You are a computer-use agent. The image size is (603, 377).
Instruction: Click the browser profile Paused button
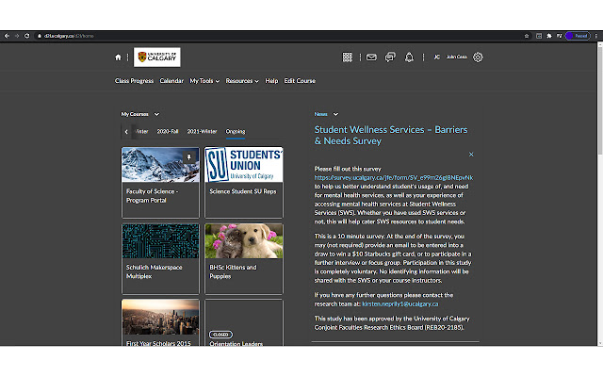[x=578, y=36]
